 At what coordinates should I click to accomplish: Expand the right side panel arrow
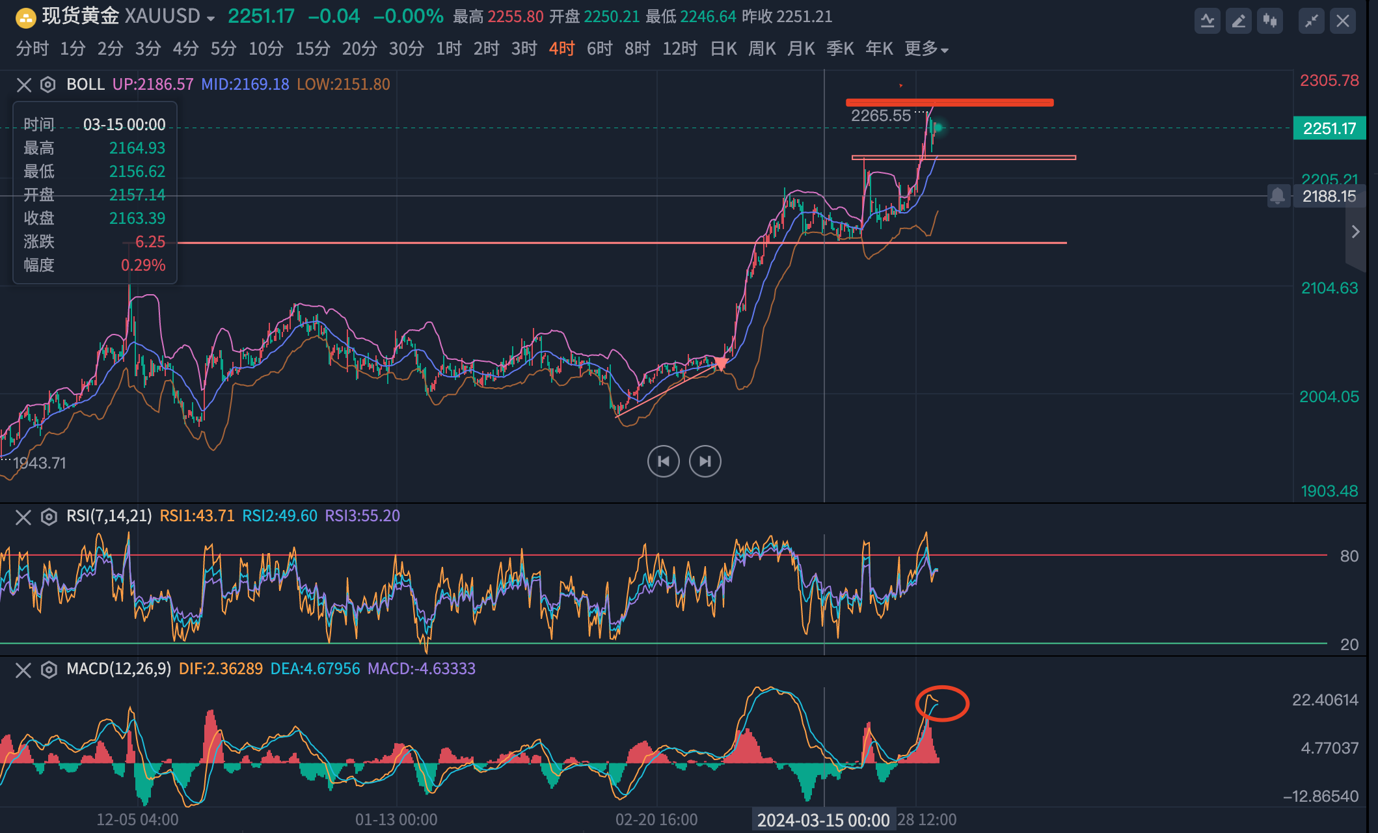[1356, 232]
